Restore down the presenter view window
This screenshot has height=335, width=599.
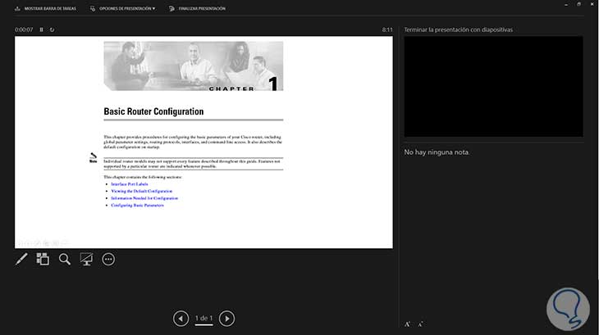[578, 4]
